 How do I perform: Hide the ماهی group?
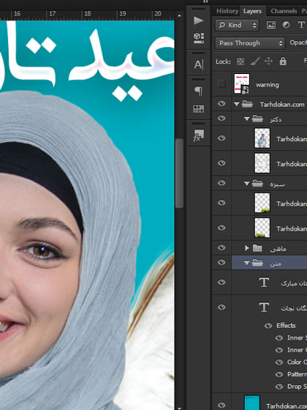221,247
